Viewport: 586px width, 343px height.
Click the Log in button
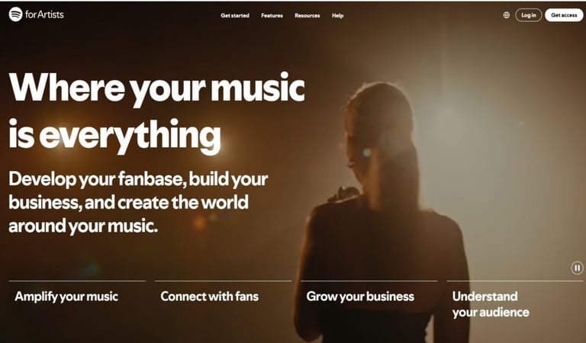(529, 15)
